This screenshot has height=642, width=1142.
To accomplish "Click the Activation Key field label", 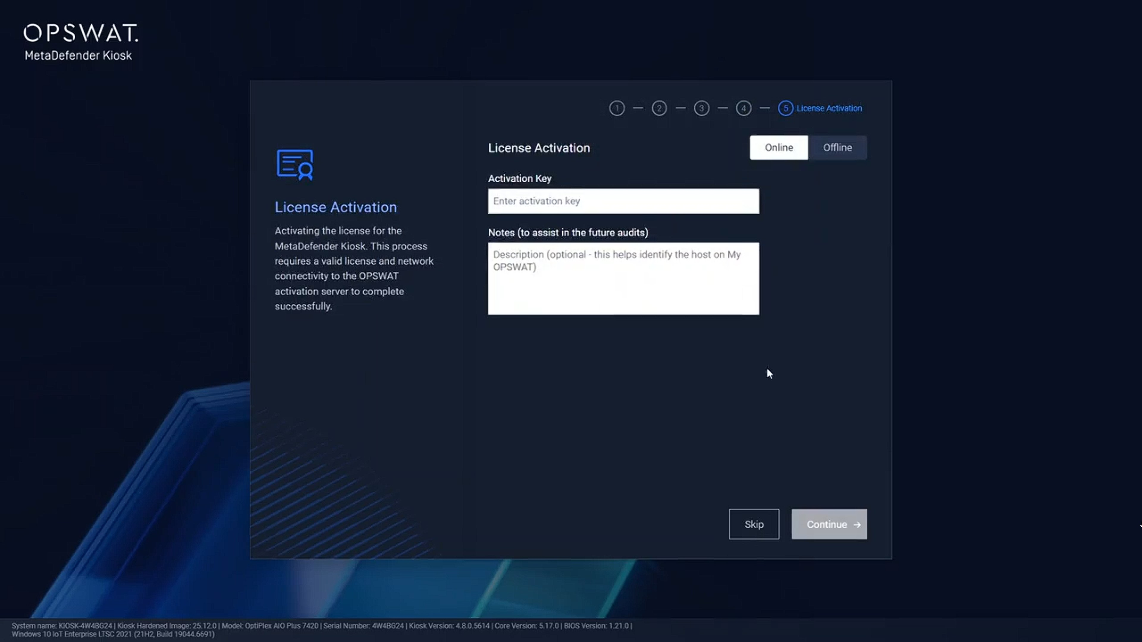I will [520, 178].
